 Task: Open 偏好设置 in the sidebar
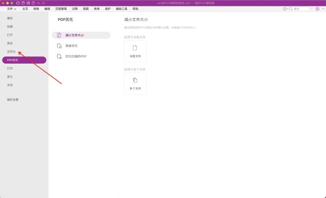pos(13,99)
